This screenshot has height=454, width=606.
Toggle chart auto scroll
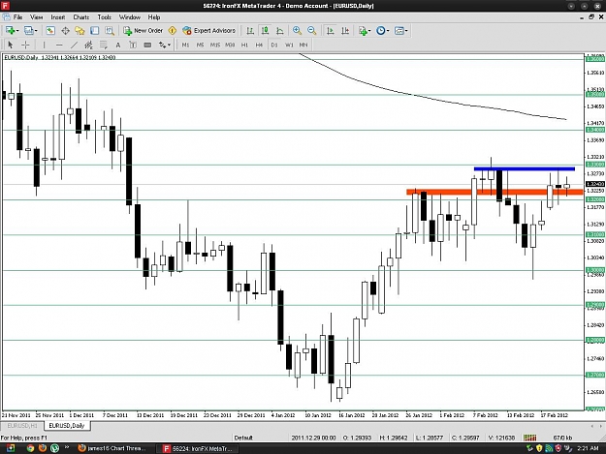click(x=330, y=30)
